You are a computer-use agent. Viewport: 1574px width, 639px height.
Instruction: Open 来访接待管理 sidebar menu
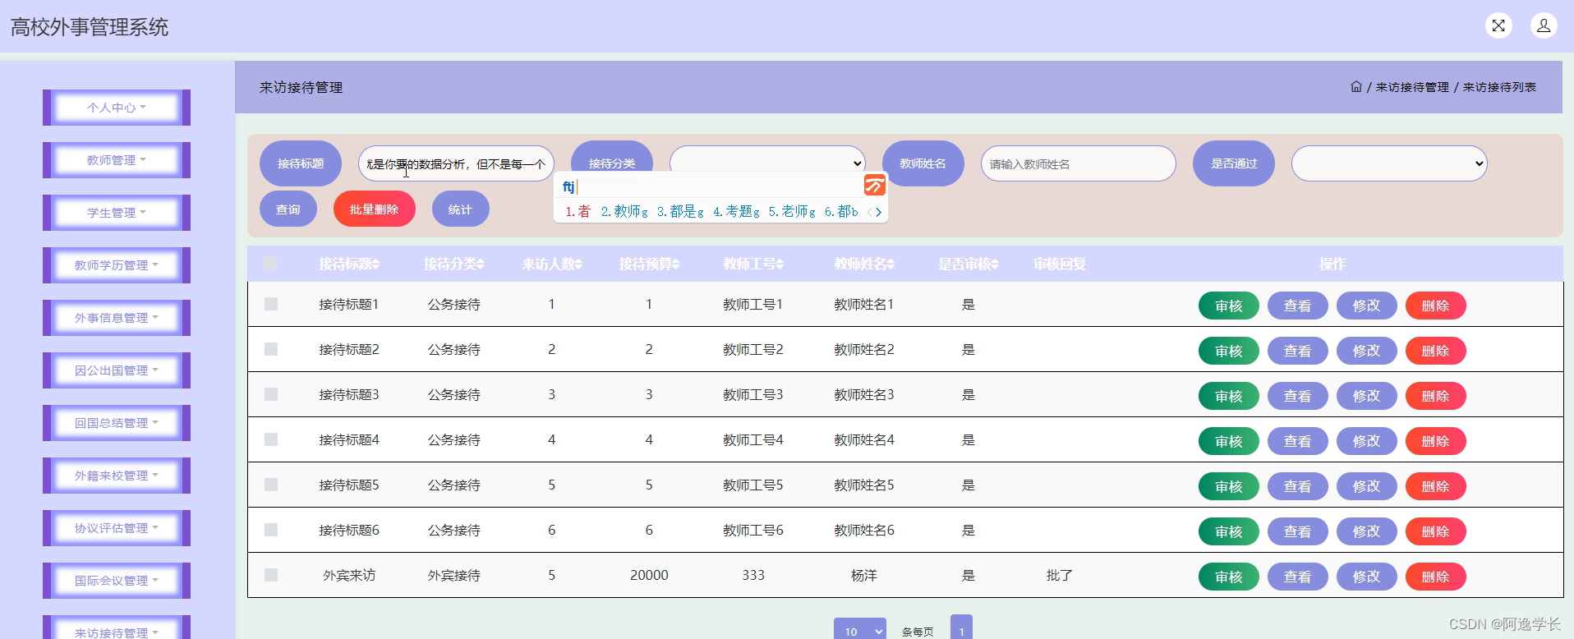coord(117,628)
